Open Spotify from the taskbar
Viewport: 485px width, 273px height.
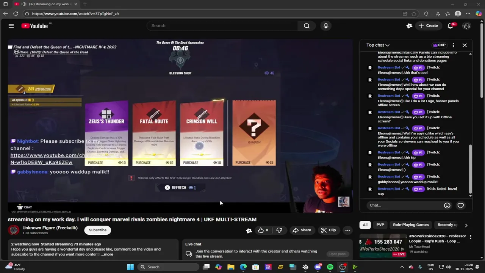[330, 267]
